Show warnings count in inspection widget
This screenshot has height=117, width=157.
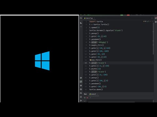point(145,21)
